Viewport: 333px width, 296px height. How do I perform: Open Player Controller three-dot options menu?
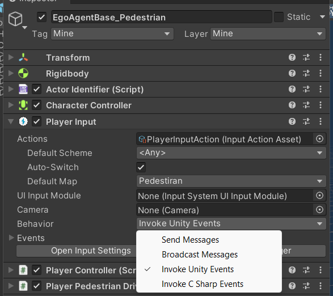[321, 270]
